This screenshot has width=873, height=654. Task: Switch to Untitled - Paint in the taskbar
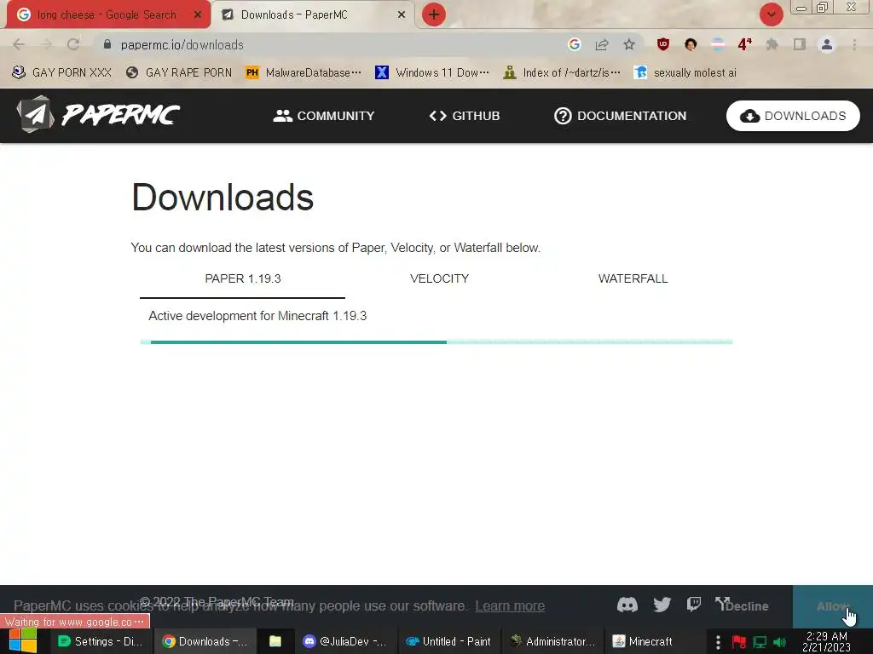(x=448, y=641)
